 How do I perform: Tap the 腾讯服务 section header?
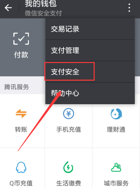(17, 87)
